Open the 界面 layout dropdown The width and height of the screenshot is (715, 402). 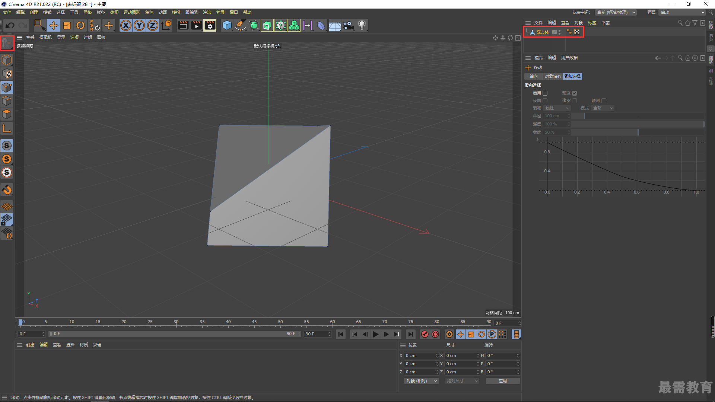point(682,12)
